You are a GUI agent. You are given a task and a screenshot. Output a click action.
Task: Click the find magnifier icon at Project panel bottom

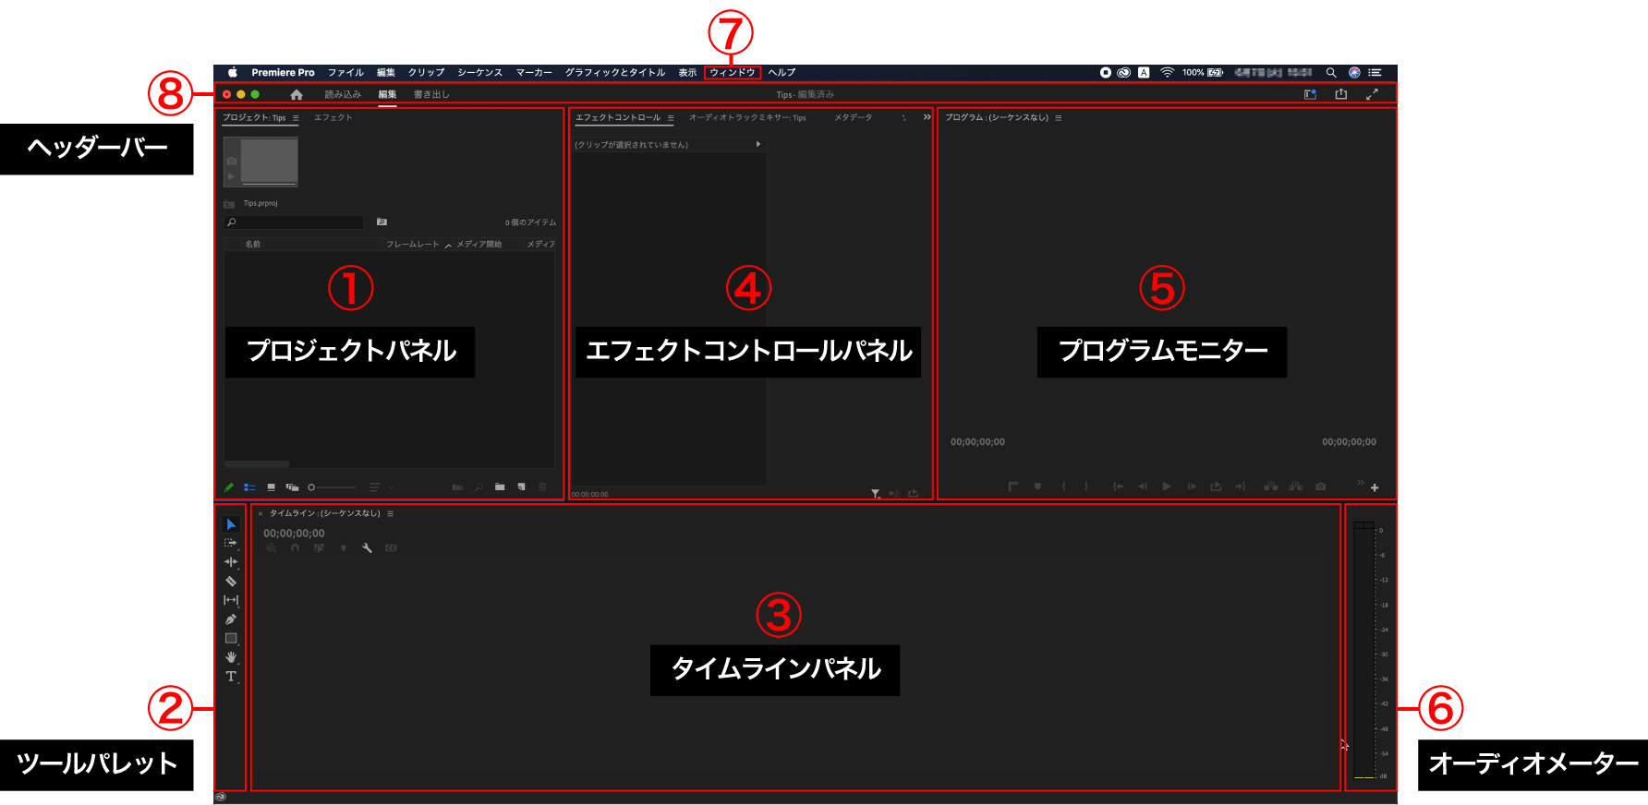pyautogui.click(x=479, y=487)
